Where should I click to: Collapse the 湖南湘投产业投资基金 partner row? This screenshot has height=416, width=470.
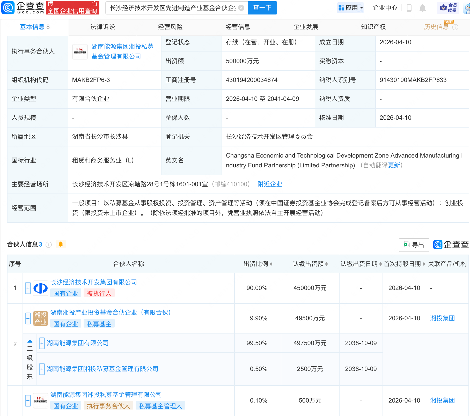pyautogui.click(x=28, y=318)
